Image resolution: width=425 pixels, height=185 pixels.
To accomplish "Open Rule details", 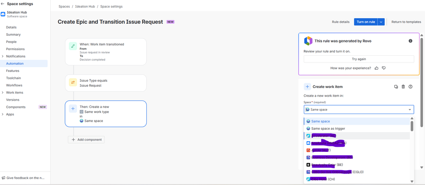I will pos(341,22).
